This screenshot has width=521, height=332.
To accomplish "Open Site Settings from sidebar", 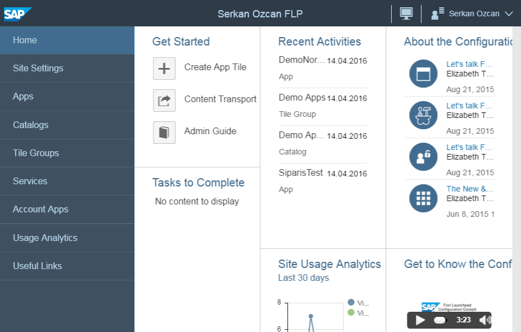I will coord(67,69).
